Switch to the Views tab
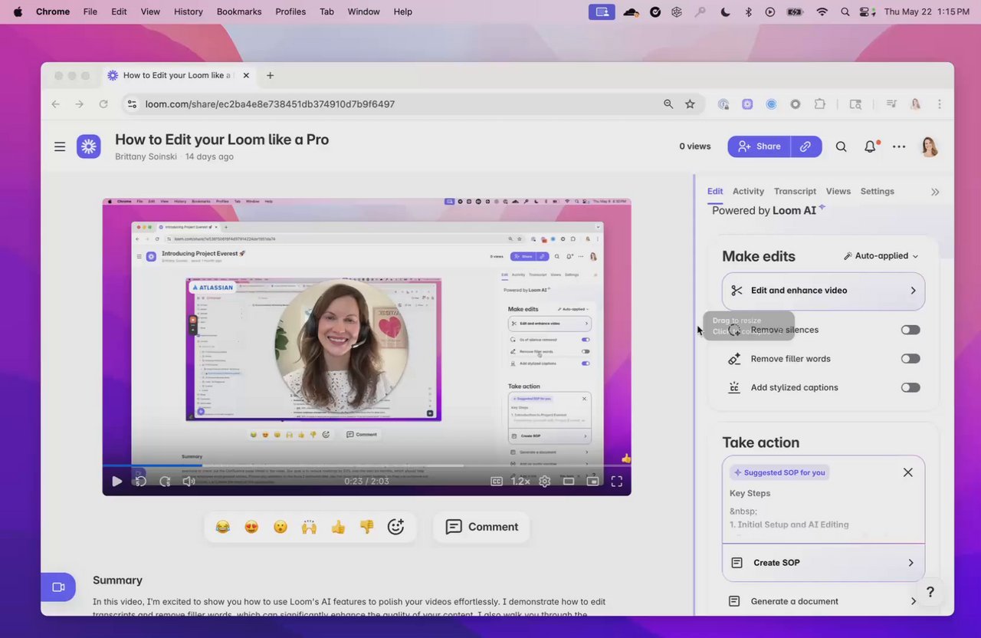 (x=838, y=192)
